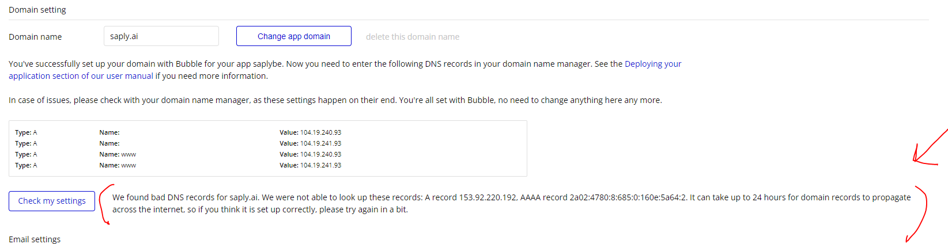The width and height of the screenshot is (948, 244).
Task: Click the Email settings section heading
Action: (x=35, y=239)
